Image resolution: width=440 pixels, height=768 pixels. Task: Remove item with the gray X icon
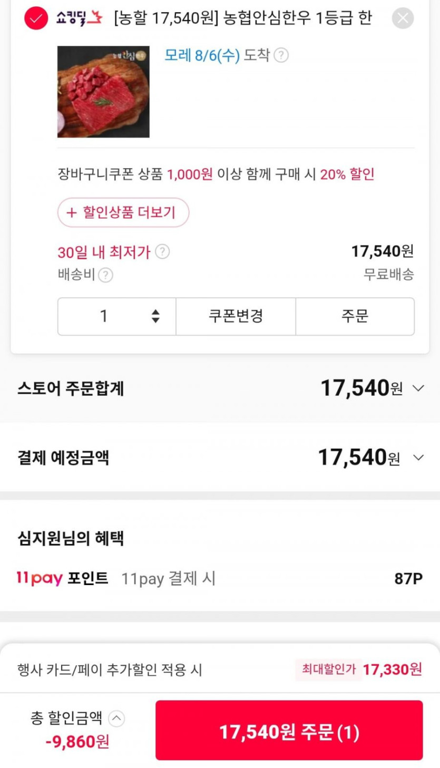(403, 18)
